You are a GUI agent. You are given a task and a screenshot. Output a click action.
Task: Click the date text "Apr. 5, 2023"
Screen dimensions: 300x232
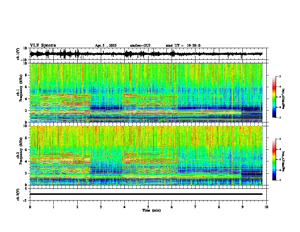pos(106,45)
